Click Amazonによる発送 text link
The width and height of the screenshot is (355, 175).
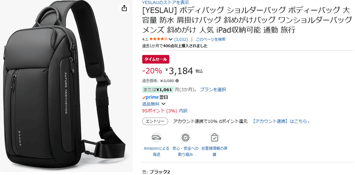[x=157, y=152]
